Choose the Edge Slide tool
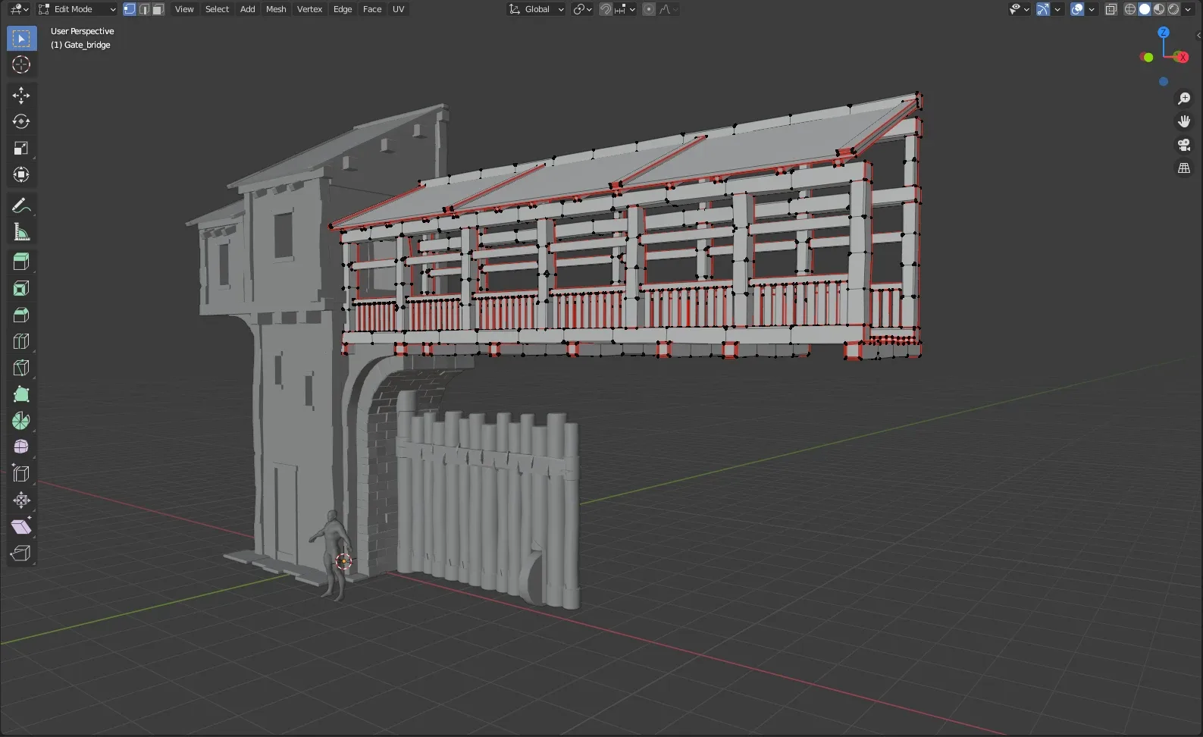This screenshot has width=1203, height=737. 21,474
